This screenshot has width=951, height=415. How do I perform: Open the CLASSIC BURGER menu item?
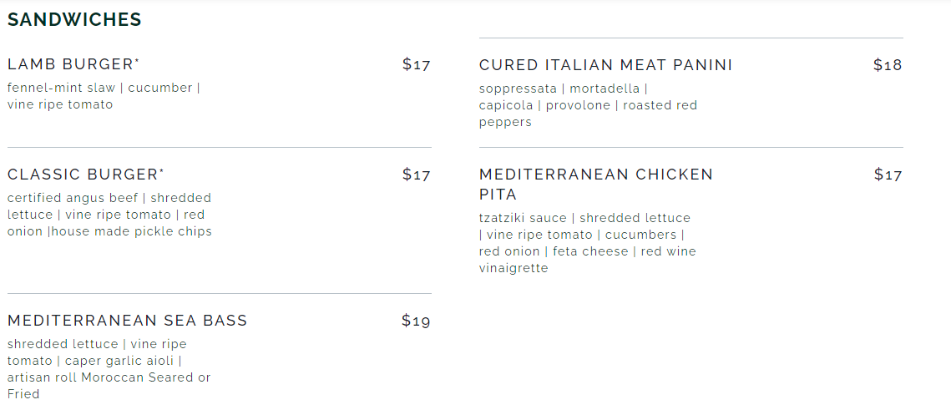pos(82,175)
